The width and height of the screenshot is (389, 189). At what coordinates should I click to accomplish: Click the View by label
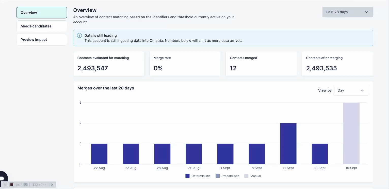click(325, 90)
